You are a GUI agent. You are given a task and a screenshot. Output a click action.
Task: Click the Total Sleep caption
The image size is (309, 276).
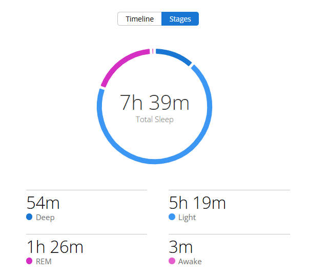pos(155,120)
